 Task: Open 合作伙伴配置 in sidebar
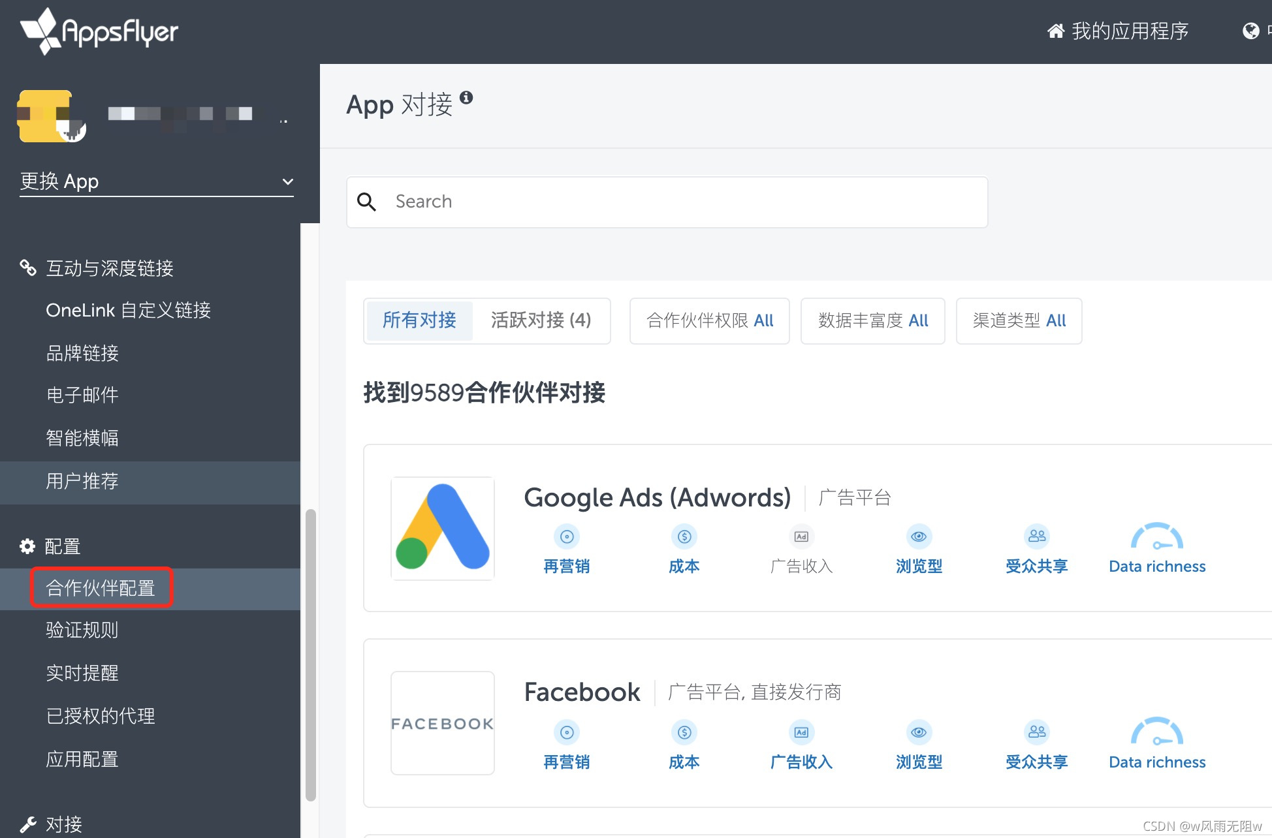tap(101, 588)
